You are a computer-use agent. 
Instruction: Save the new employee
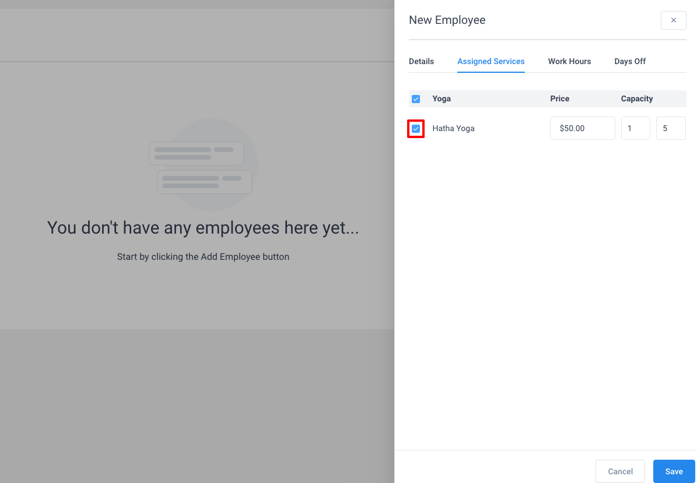point(674,471)
